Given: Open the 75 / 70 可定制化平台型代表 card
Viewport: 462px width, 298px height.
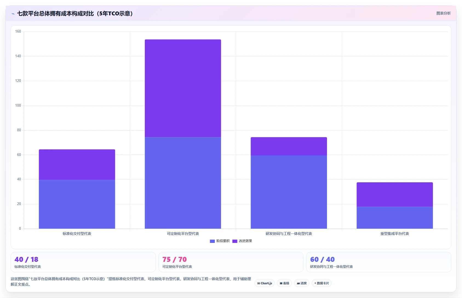Looking at the screenshot, I should coord(231,262).
